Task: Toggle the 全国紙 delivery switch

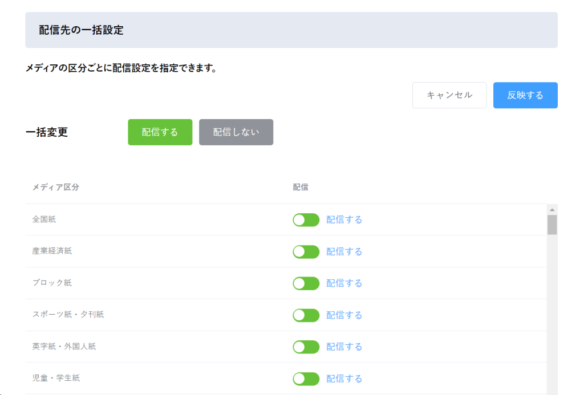Action: coord(306,219)
